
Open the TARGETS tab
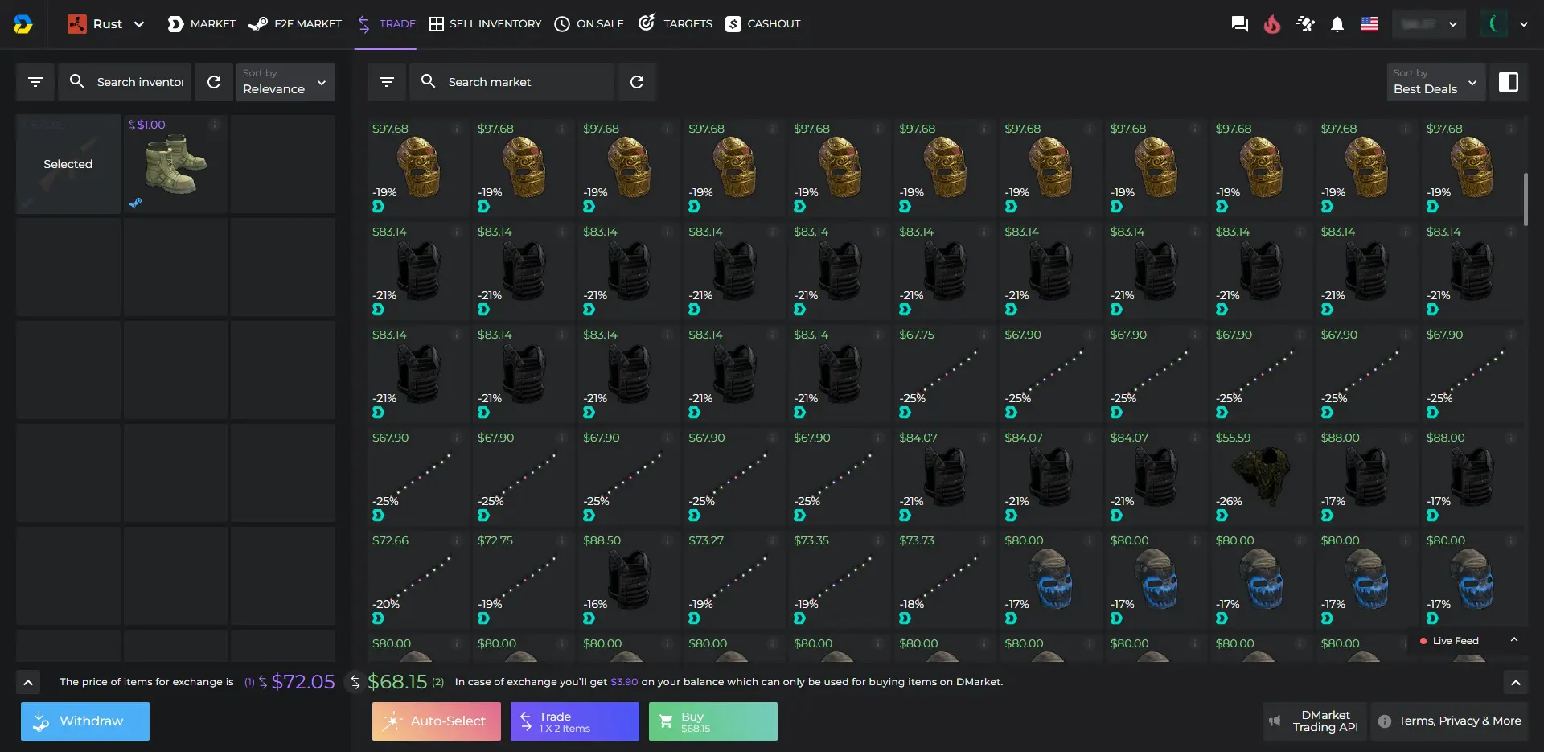tap(675, 24)
